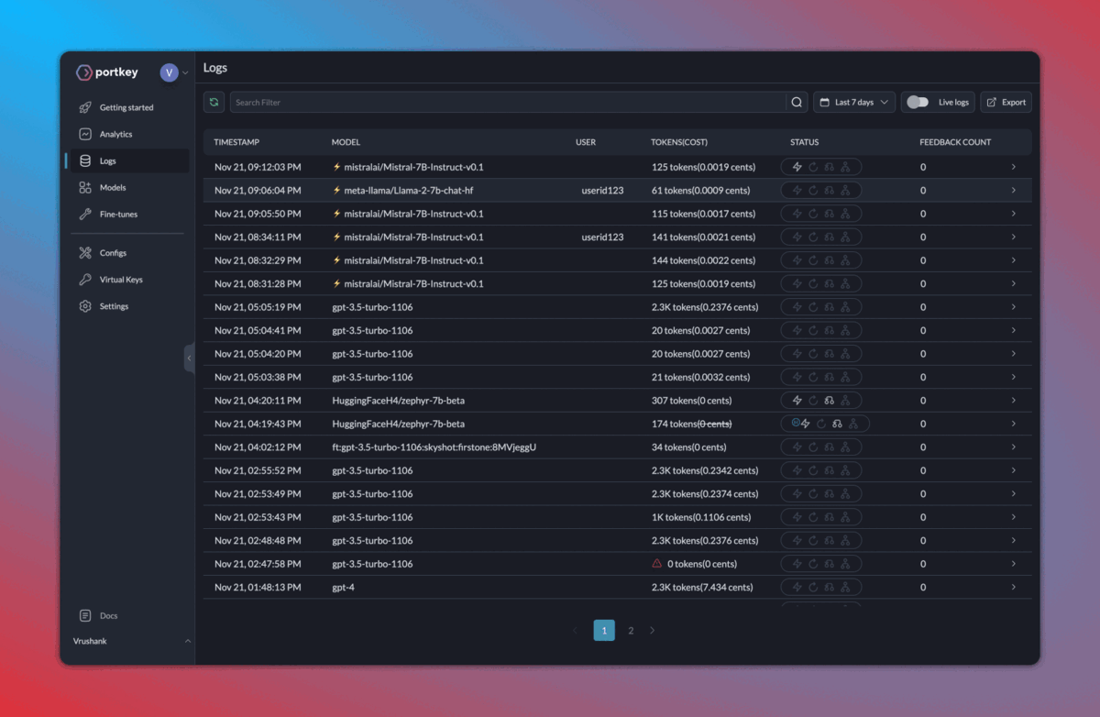Click the refresh logs icon beside the search filter
This screenshot has width=1100, height=717.
(214, 102)
